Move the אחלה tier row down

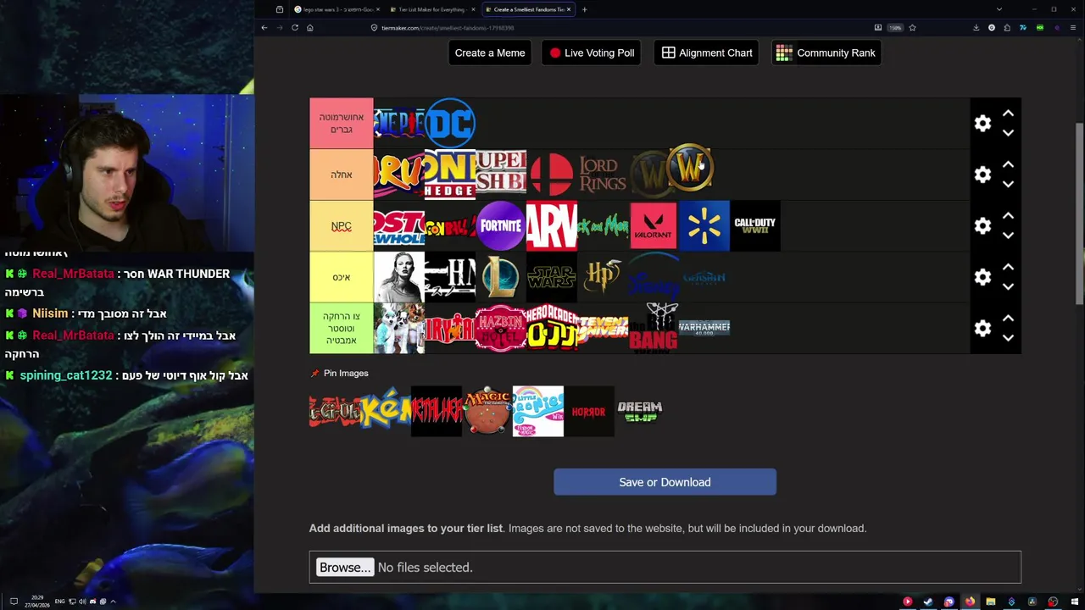point(1008,184)
